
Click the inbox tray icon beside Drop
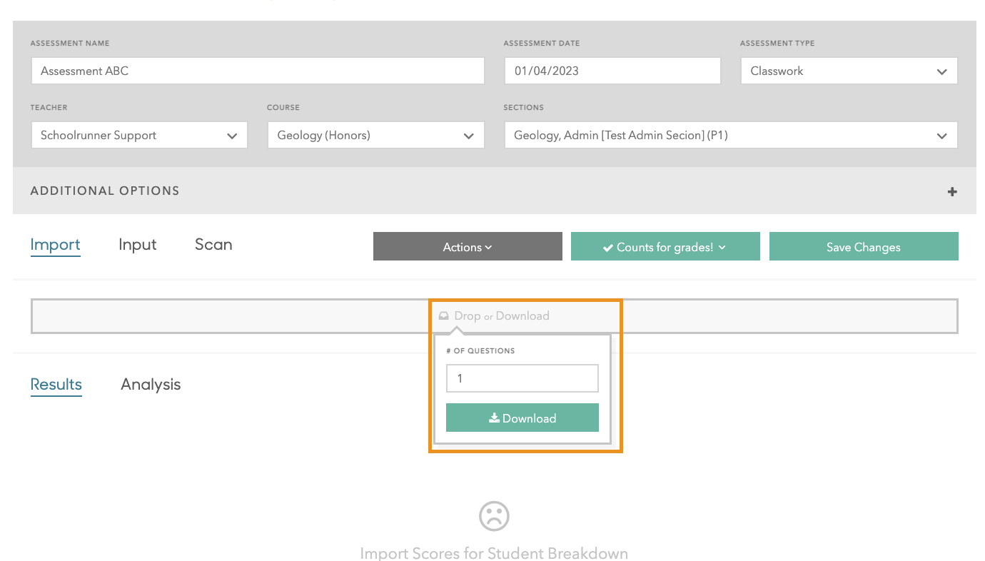coord(444,315)
